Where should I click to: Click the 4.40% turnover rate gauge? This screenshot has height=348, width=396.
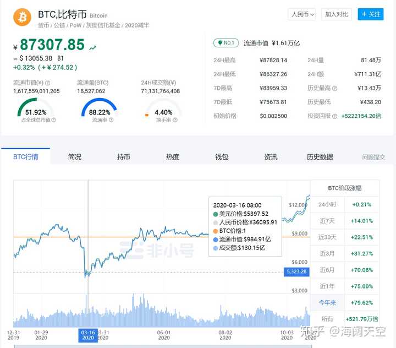pyautogui.click(x=163, y=108)
